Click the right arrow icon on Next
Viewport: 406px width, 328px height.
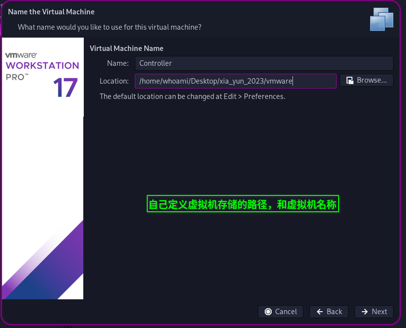(365, 312)
